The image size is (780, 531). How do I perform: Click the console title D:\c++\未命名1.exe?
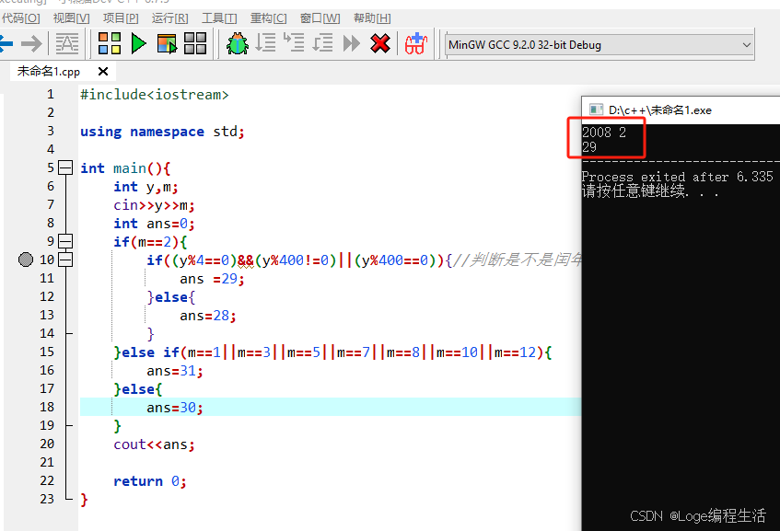(x=659, y=110)
